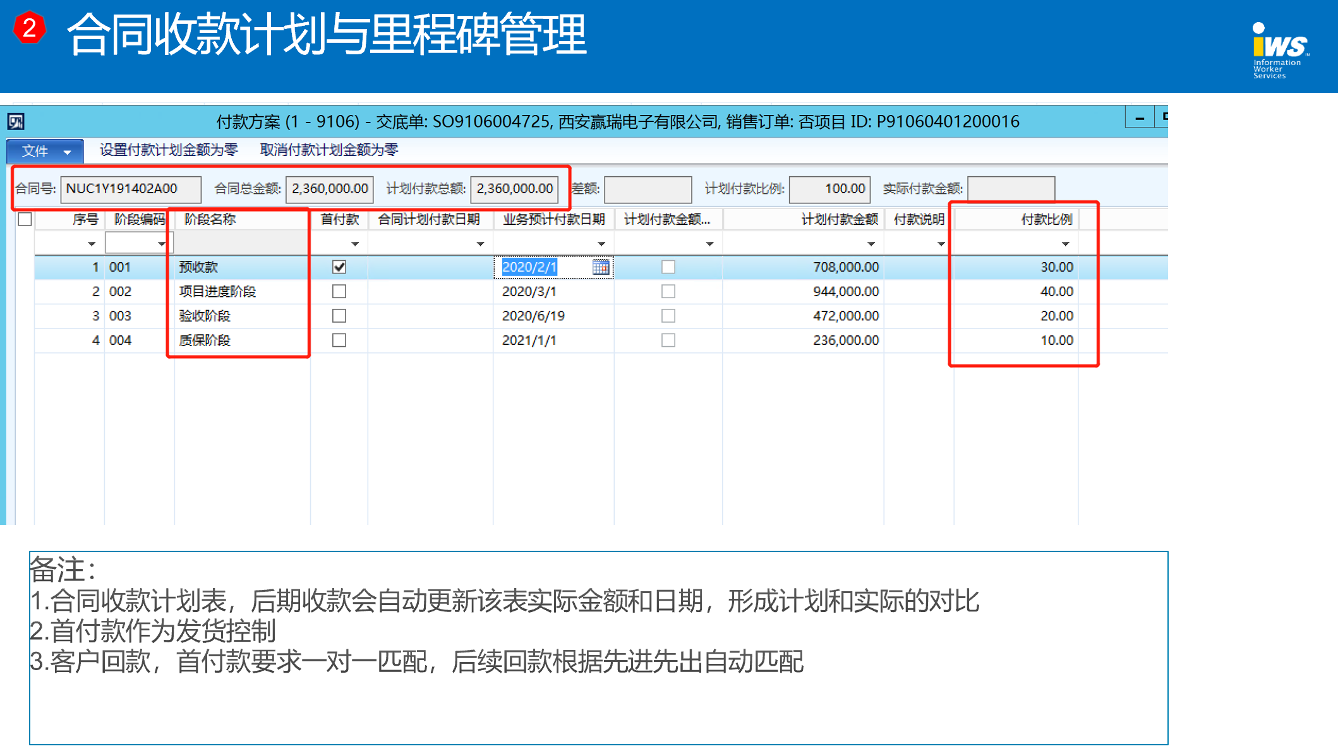Click the 阶段名称 filter text box
This screenshot has height=751, width=1338.
(x=242, y=243)
